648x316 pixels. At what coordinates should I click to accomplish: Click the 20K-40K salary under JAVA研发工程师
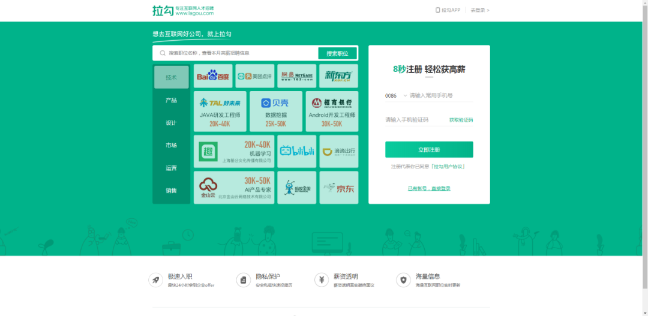pyautogui.click(x=220, y=124)
